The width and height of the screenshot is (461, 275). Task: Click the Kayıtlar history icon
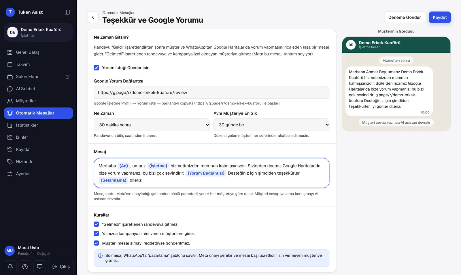(x=10, y=150)
